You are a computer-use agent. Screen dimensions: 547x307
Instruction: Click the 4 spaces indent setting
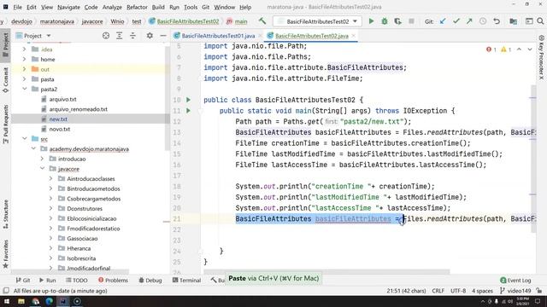coord(482,291)
